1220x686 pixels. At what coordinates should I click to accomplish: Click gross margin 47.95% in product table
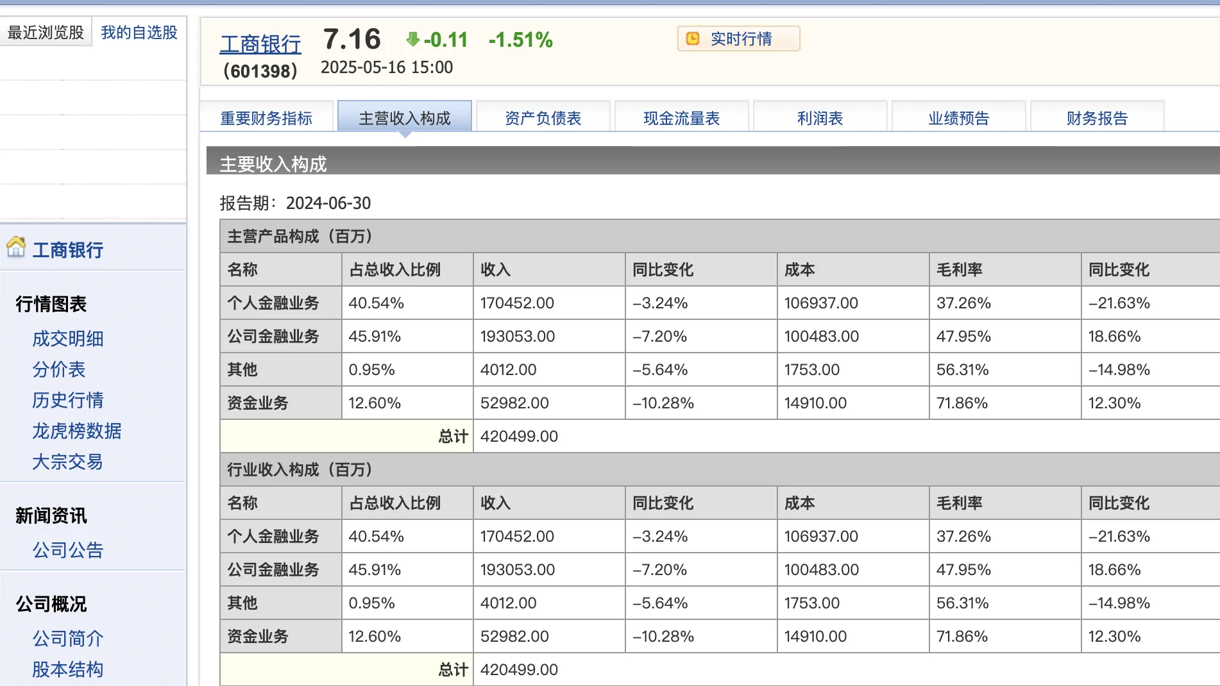pyautogui.click(x=963, y=337)
